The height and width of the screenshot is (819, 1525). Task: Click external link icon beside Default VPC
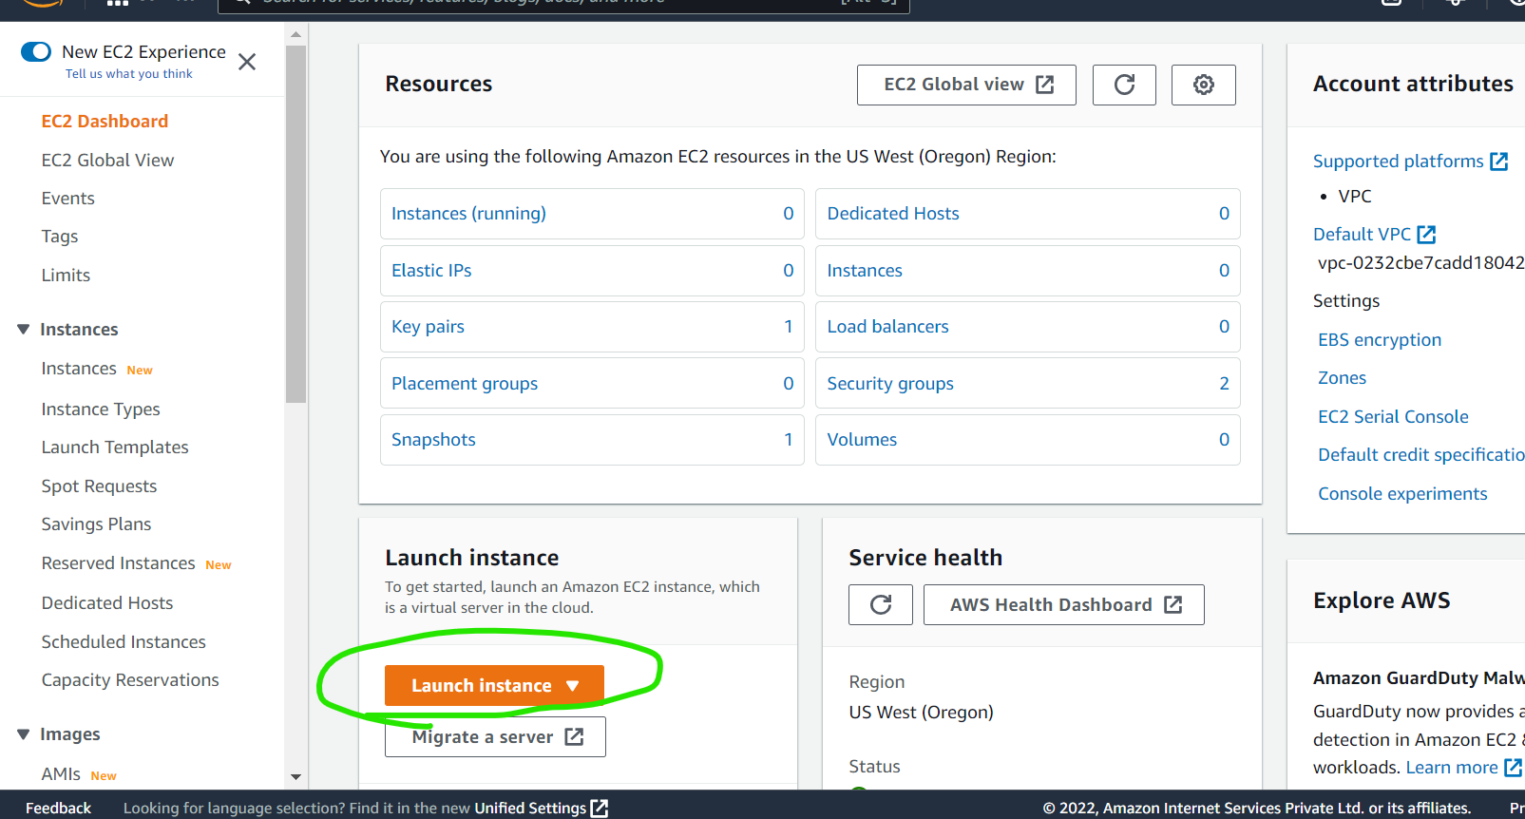(1426, 235)
